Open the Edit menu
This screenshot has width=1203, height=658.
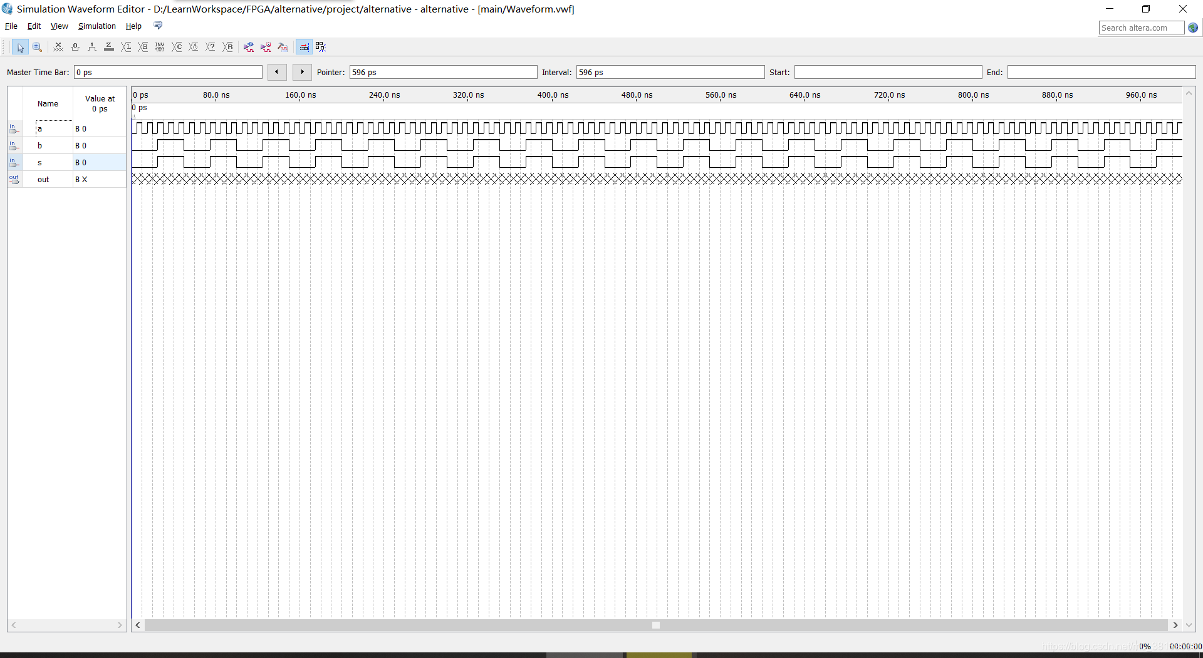click(34, 26)
